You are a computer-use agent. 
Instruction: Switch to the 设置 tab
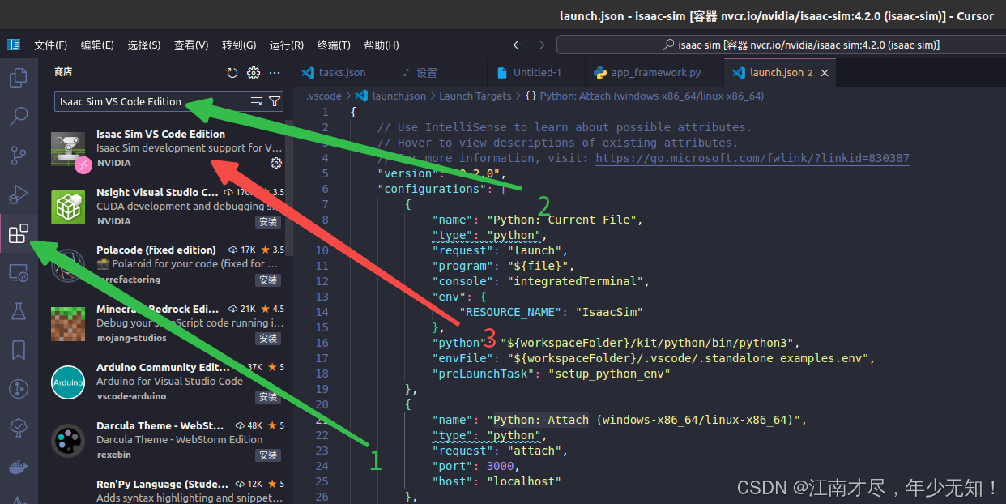click(427, 73)
